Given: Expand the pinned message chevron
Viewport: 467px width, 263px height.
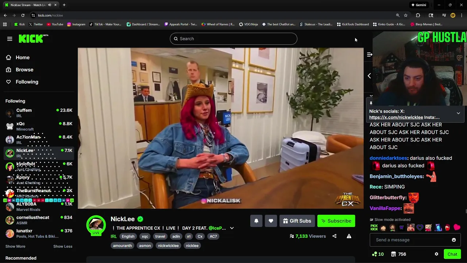Looking at the screenshot, I should coord(458,113).
